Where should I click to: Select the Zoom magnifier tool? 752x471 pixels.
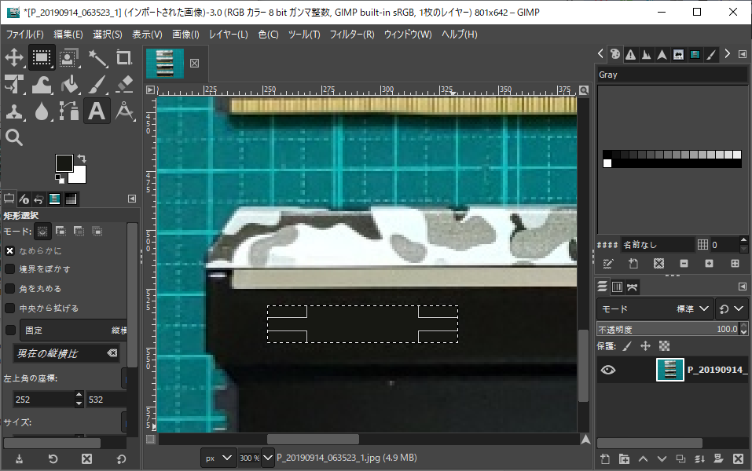pyautogui.click(x=14, y=138)
